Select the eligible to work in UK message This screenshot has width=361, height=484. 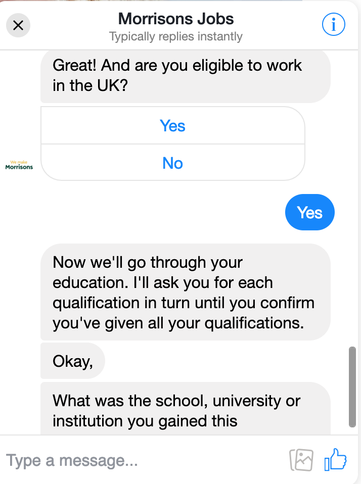pos(185,76)
